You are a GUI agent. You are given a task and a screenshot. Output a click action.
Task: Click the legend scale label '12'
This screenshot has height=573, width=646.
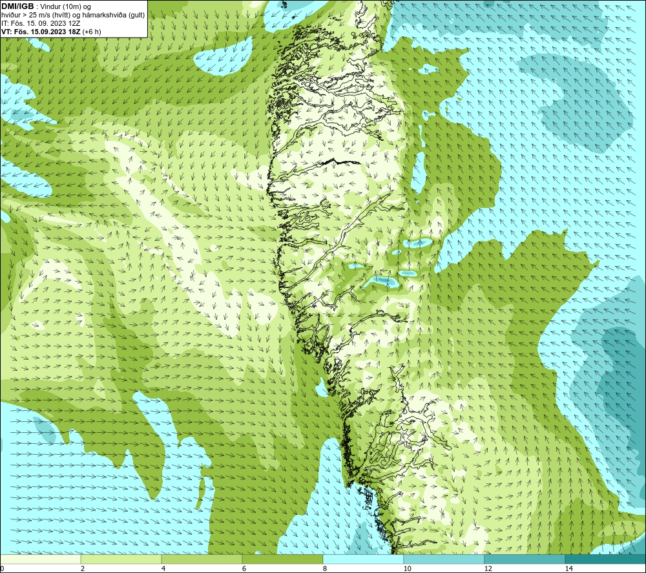[488, 569]
